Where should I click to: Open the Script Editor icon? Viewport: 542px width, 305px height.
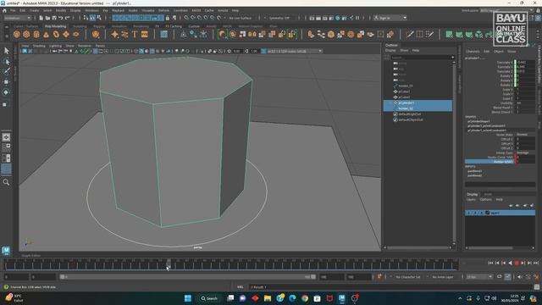537,287
